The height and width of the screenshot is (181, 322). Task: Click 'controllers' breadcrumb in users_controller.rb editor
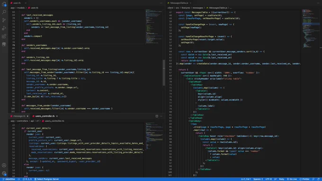click(23, 121)
